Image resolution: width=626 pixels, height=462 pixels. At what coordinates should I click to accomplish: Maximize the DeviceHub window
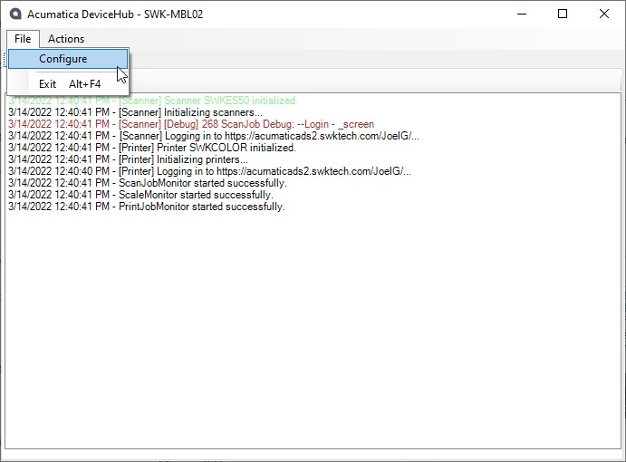click(x=563, y=14)
